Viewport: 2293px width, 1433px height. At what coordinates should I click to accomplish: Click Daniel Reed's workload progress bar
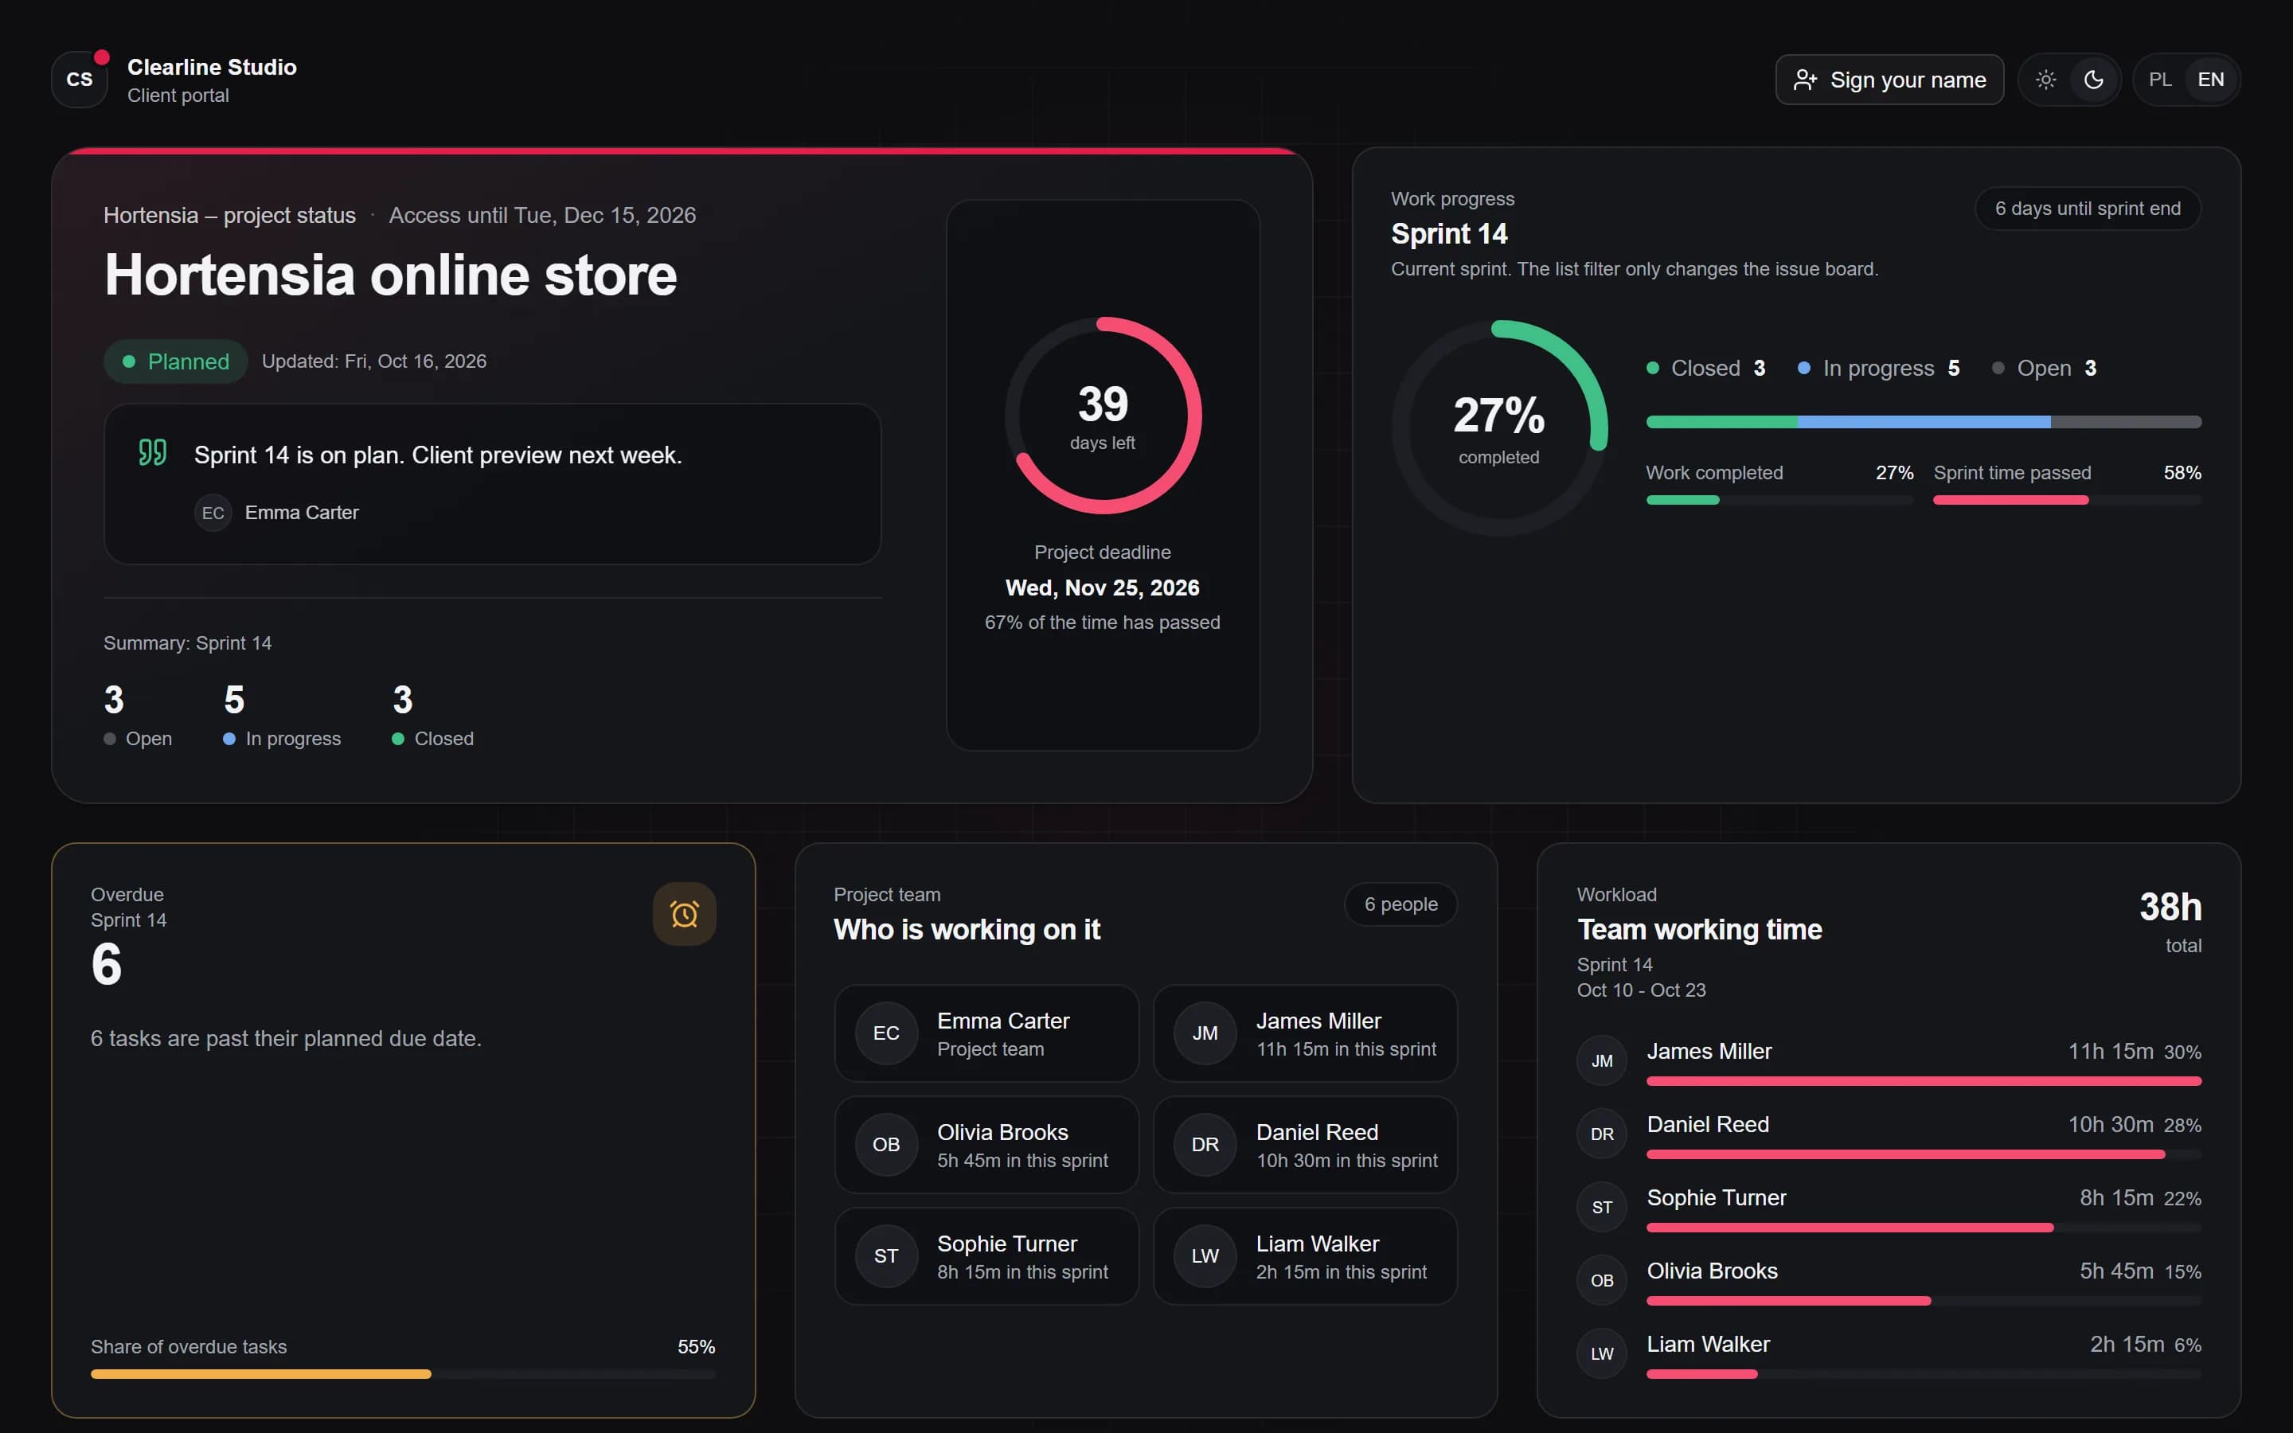(x=1924, y=1154)
